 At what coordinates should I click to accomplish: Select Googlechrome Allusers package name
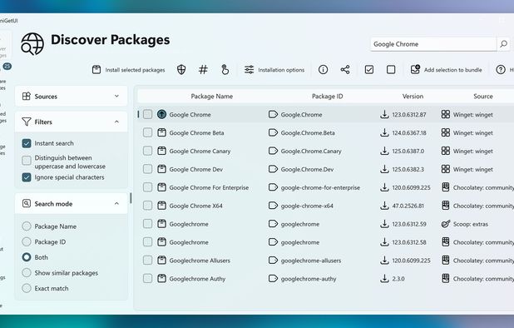(200, 261)
